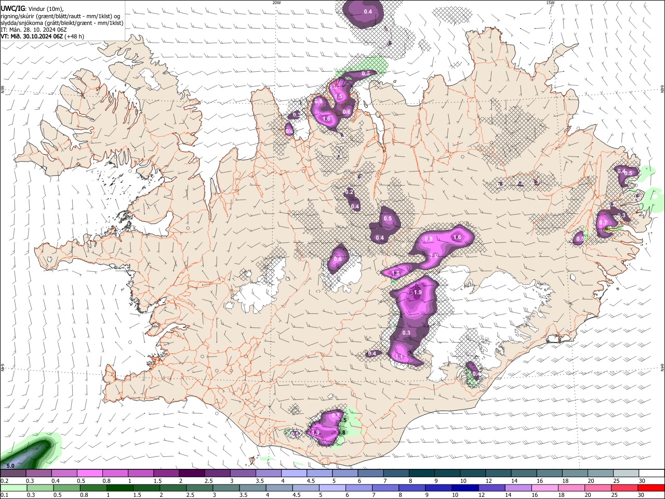Select the upper legend swatch labeled 1.5
The width and height of the screenshot is (665, 499).
(x=166, y=474)
